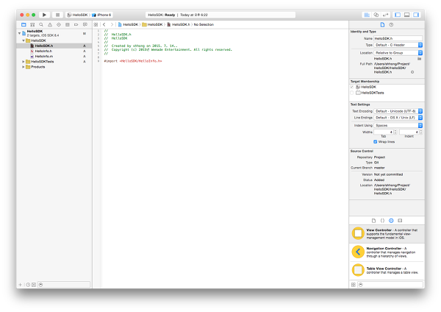Image resolution: width=441 pixels, height=312 pixels.
Task: Show only recent files filter
Action: tap(28, 285)
